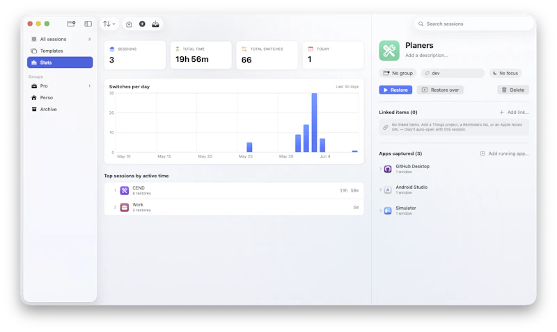Expand the Simulator app row

[380, 211]
